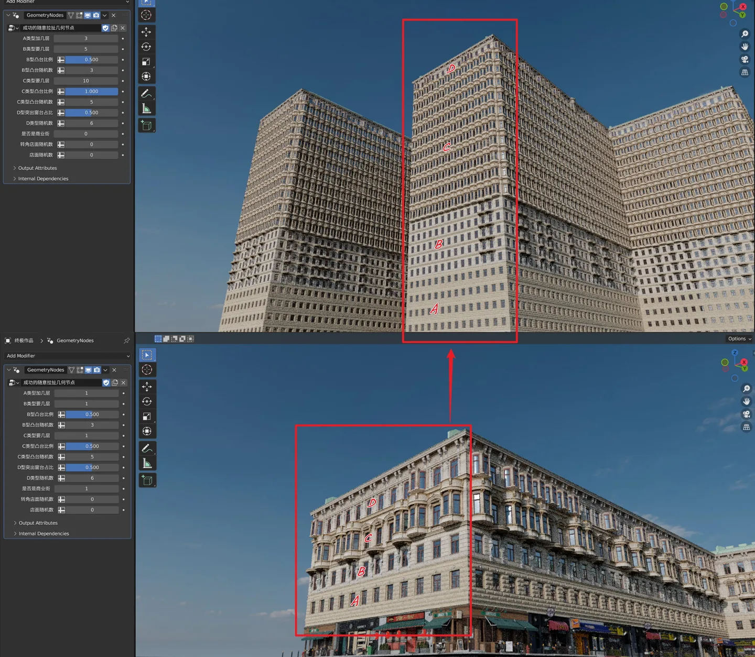Toggle viewport display monitor icon, panel with A类型加几层 = 1
Screen dimensions: 755x657
pos(88,370)
